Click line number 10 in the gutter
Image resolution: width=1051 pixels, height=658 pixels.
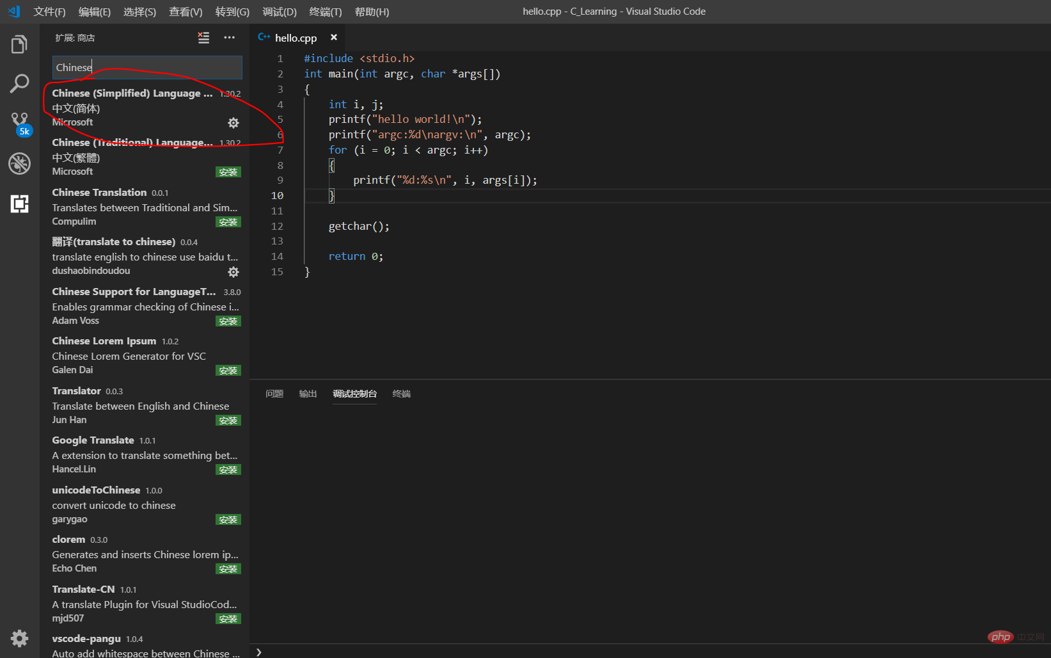[277, 195]
